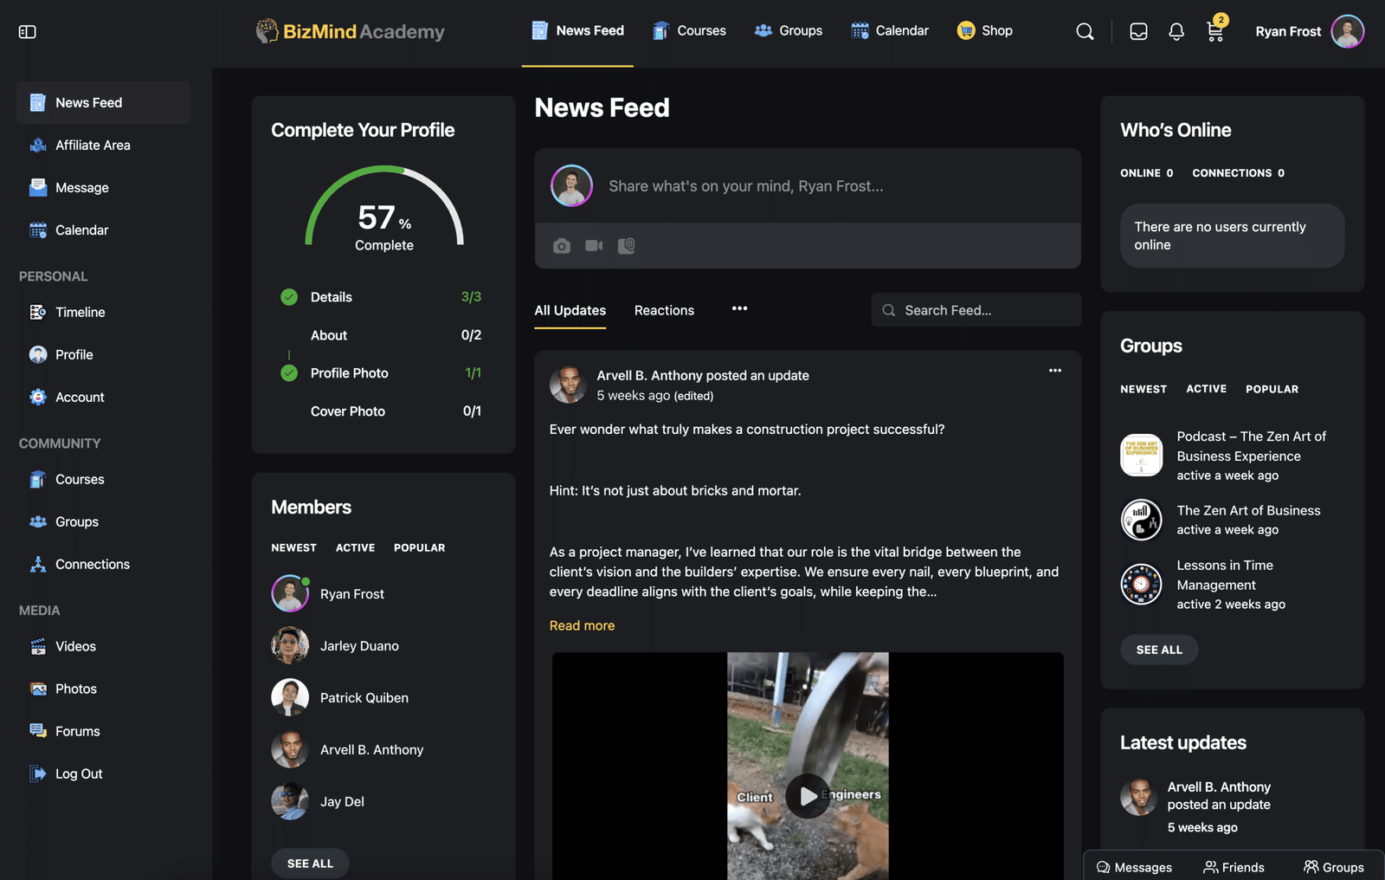1385x880 pixels.
Task: Expand more feed filter options ellipsis
Action: click(739, 308)
